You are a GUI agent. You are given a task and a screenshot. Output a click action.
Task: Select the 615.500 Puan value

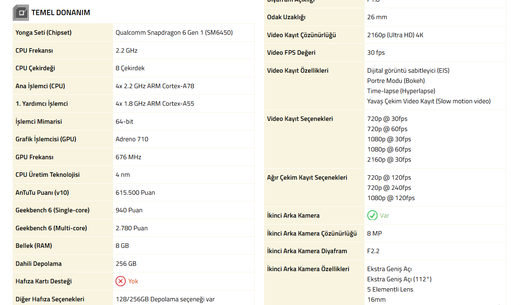click(135, 193)
